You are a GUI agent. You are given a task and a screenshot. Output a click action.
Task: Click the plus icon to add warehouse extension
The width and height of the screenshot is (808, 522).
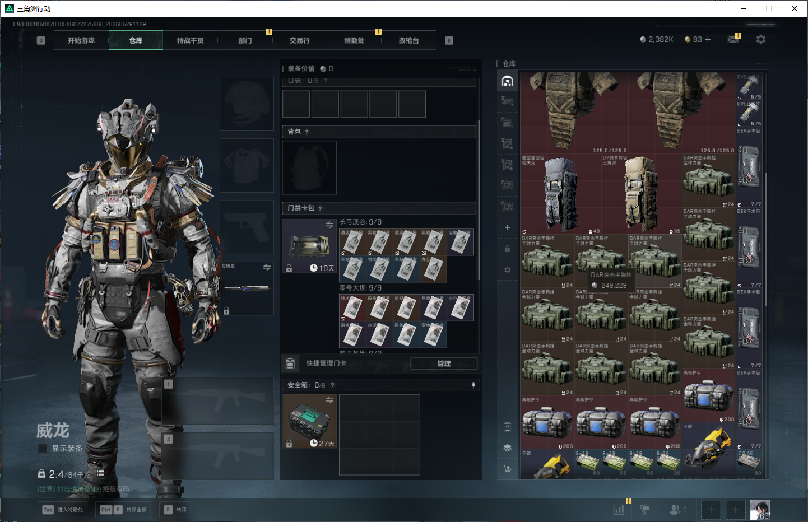pos(507,227)
